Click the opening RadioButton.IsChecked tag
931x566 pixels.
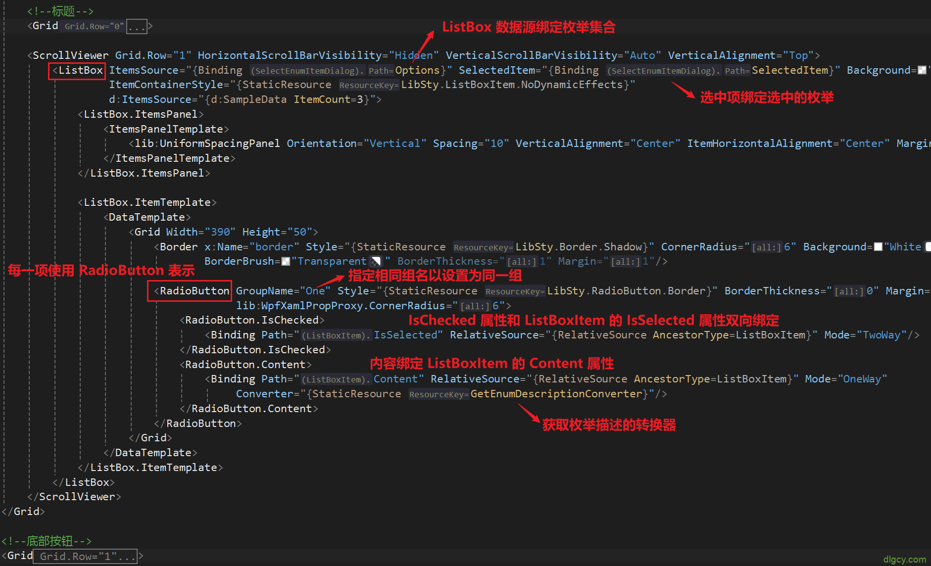pos(252,320)
